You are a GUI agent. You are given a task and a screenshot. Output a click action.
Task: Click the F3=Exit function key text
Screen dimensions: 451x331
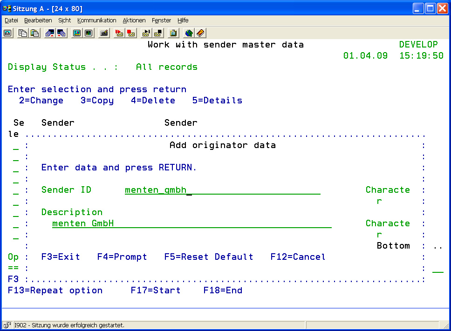(x=61, y=257)
